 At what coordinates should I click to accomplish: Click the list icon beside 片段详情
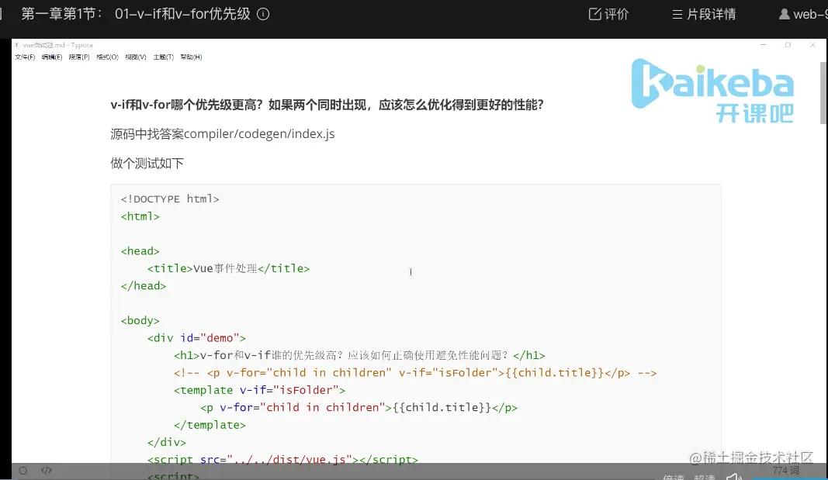(x=677, y=14)
